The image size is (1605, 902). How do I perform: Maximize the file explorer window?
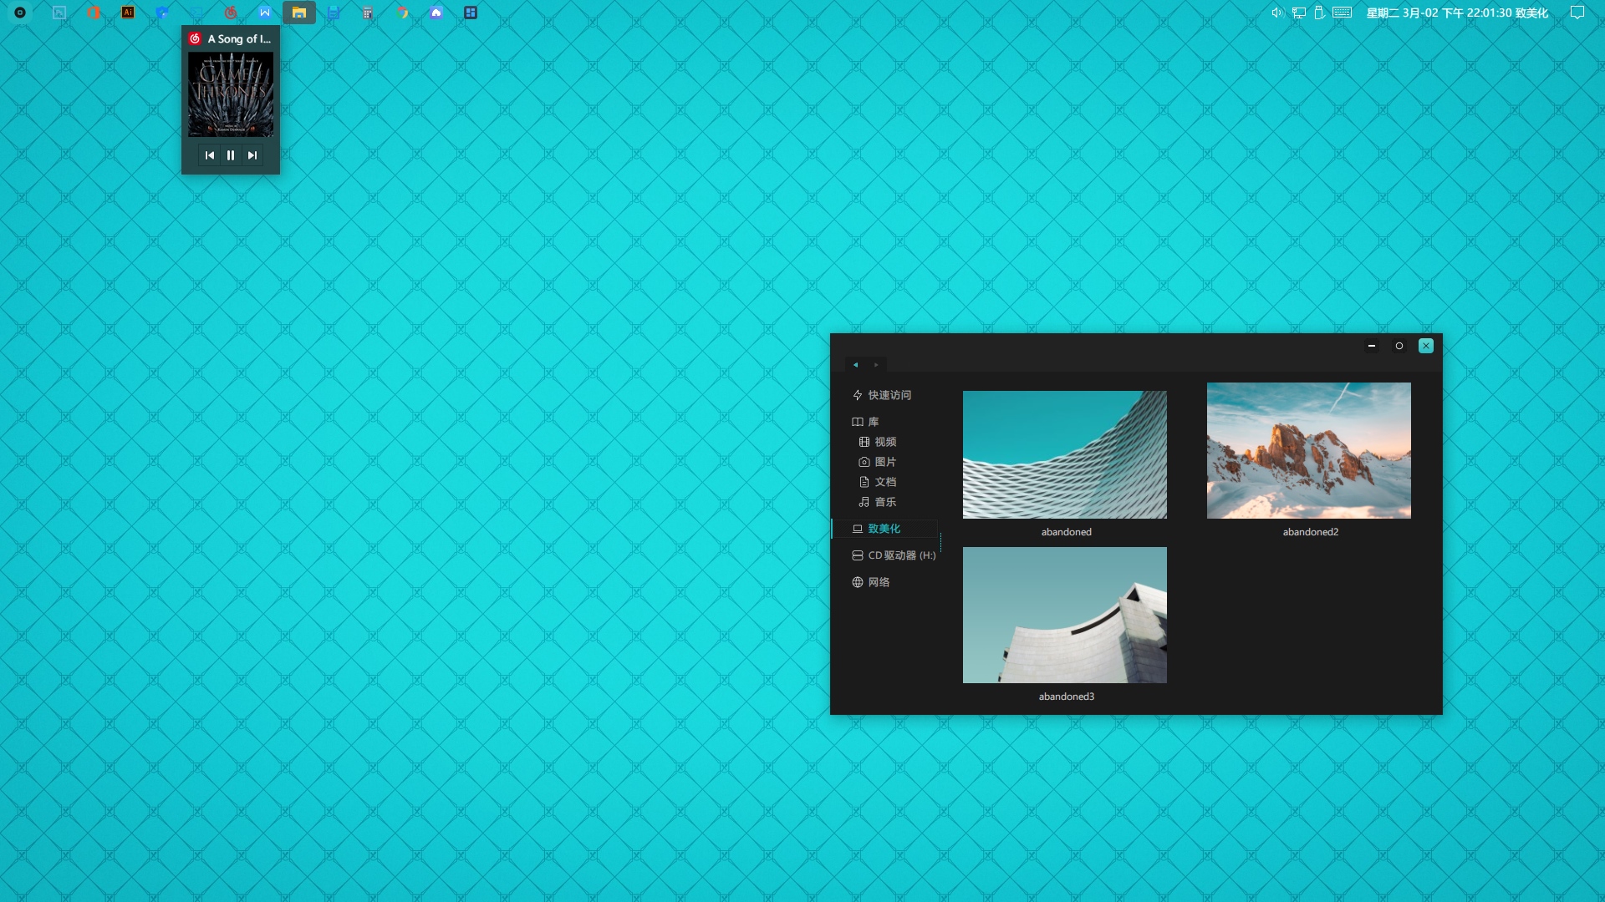[x=1399, y=346]
